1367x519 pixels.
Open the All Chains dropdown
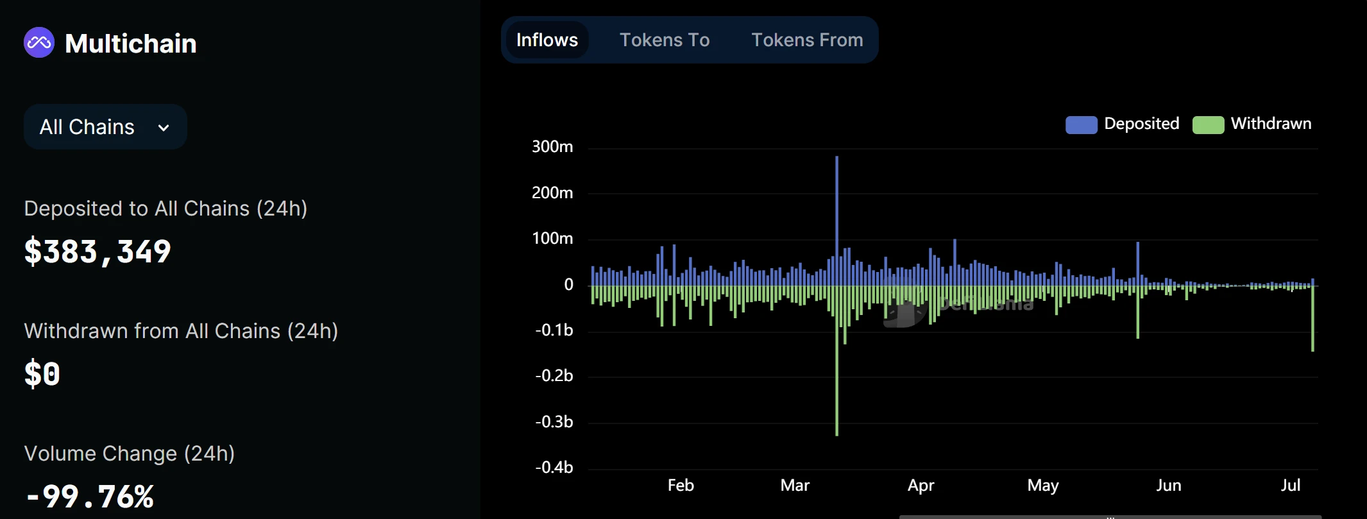pos(105,127)
